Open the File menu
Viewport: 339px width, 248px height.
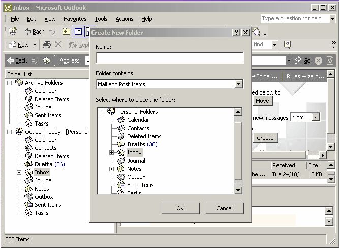point(15,19)
